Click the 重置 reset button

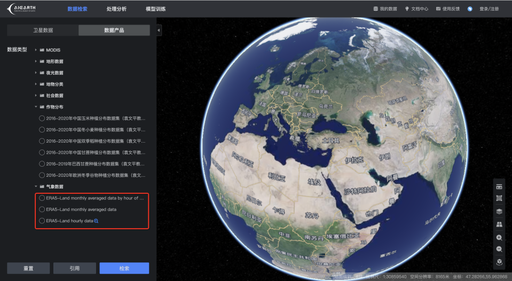point(28,268)
